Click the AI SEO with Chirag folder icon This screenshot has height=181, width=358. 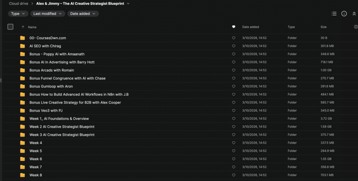point(22,46)
